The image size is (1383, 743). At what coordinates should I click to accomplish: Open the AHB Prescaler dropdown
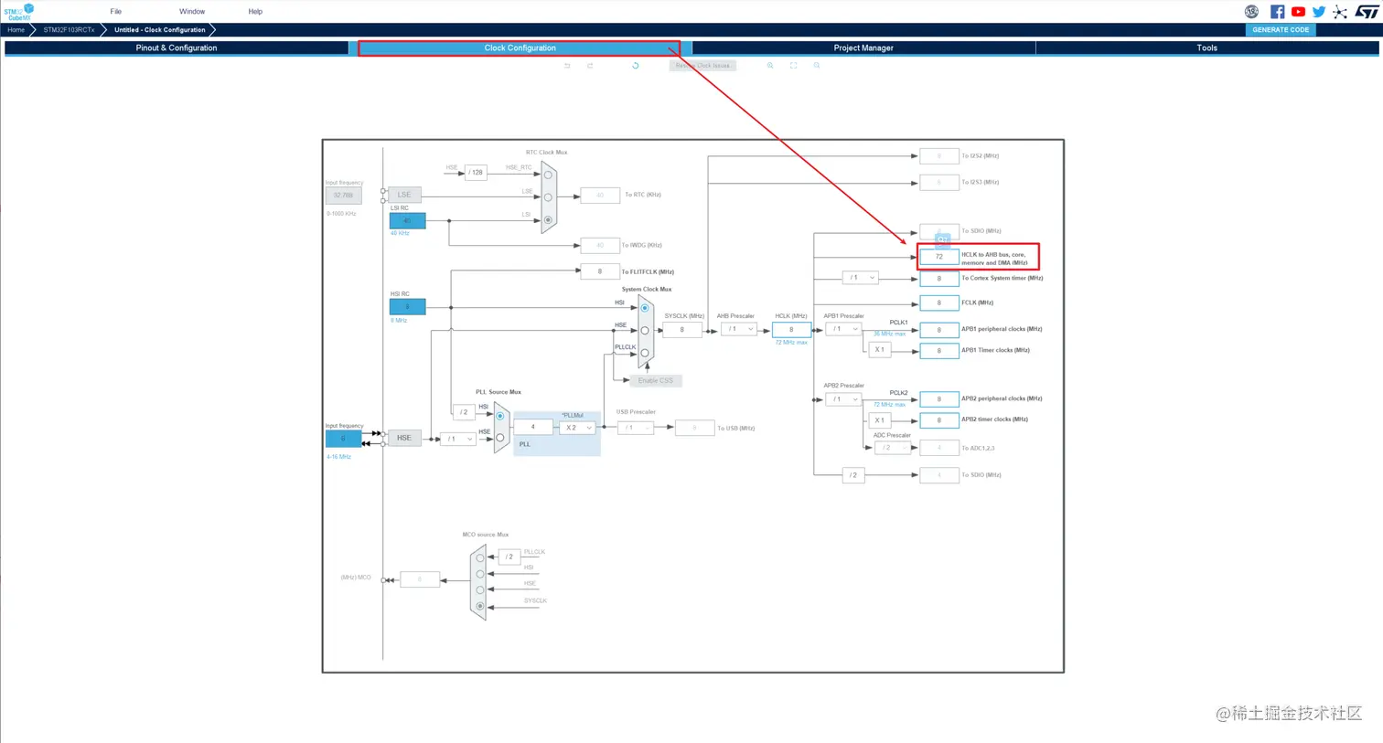coord(739,329)
